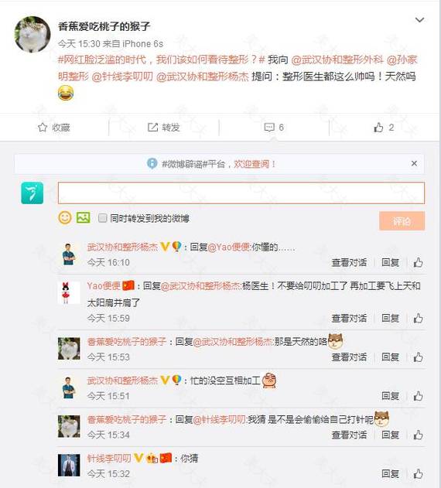The width and height of the screenshot is (441, 488).
Task: Focus the comment text input box
Action: coord(241,193)
